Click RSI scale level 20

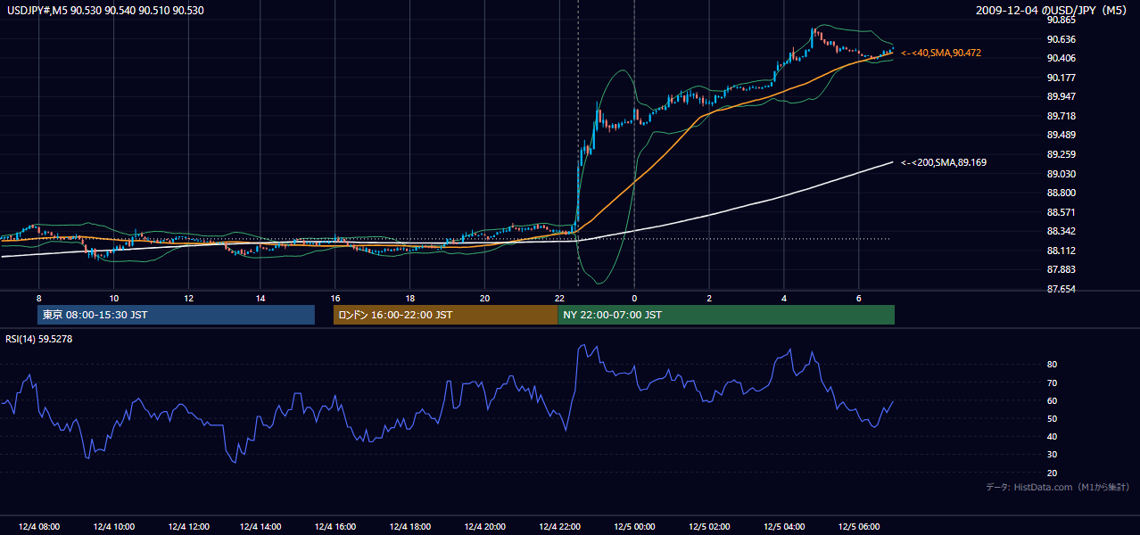point(1053,473)
